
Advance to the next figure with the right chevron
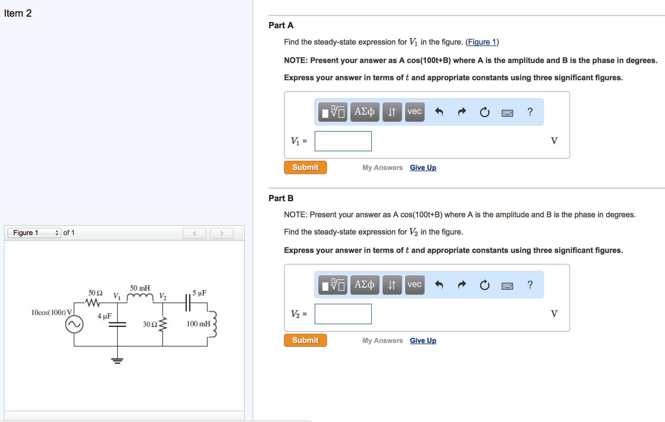[x=222, y=233]
